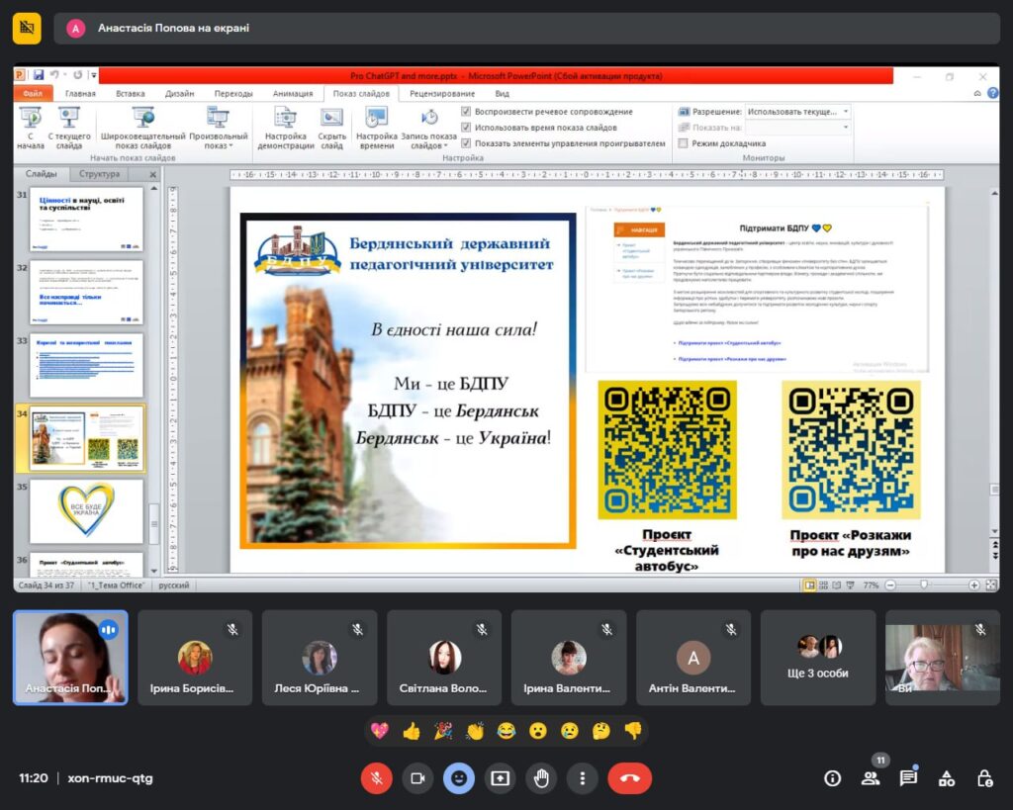Enable the 'Режим докладчика' checkbox
This screenshot has height=810, width=1013.
[x=683, y=143]
